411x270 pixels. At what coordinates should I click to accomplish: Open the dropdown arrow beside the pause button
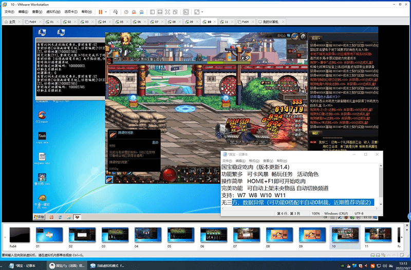(x=106, y=12)
